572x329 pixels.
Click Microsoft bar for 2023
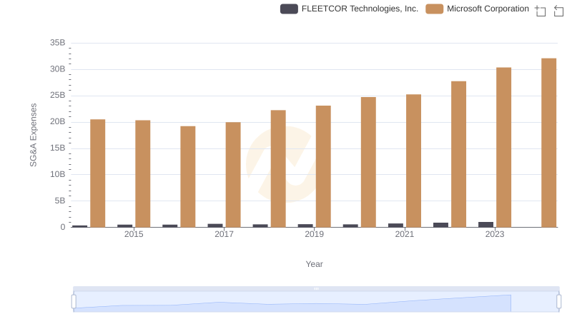504,148
